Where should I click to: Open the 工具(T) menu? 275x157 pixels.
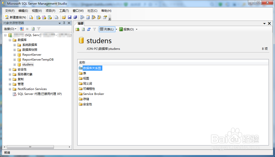[x=64, y=11]
